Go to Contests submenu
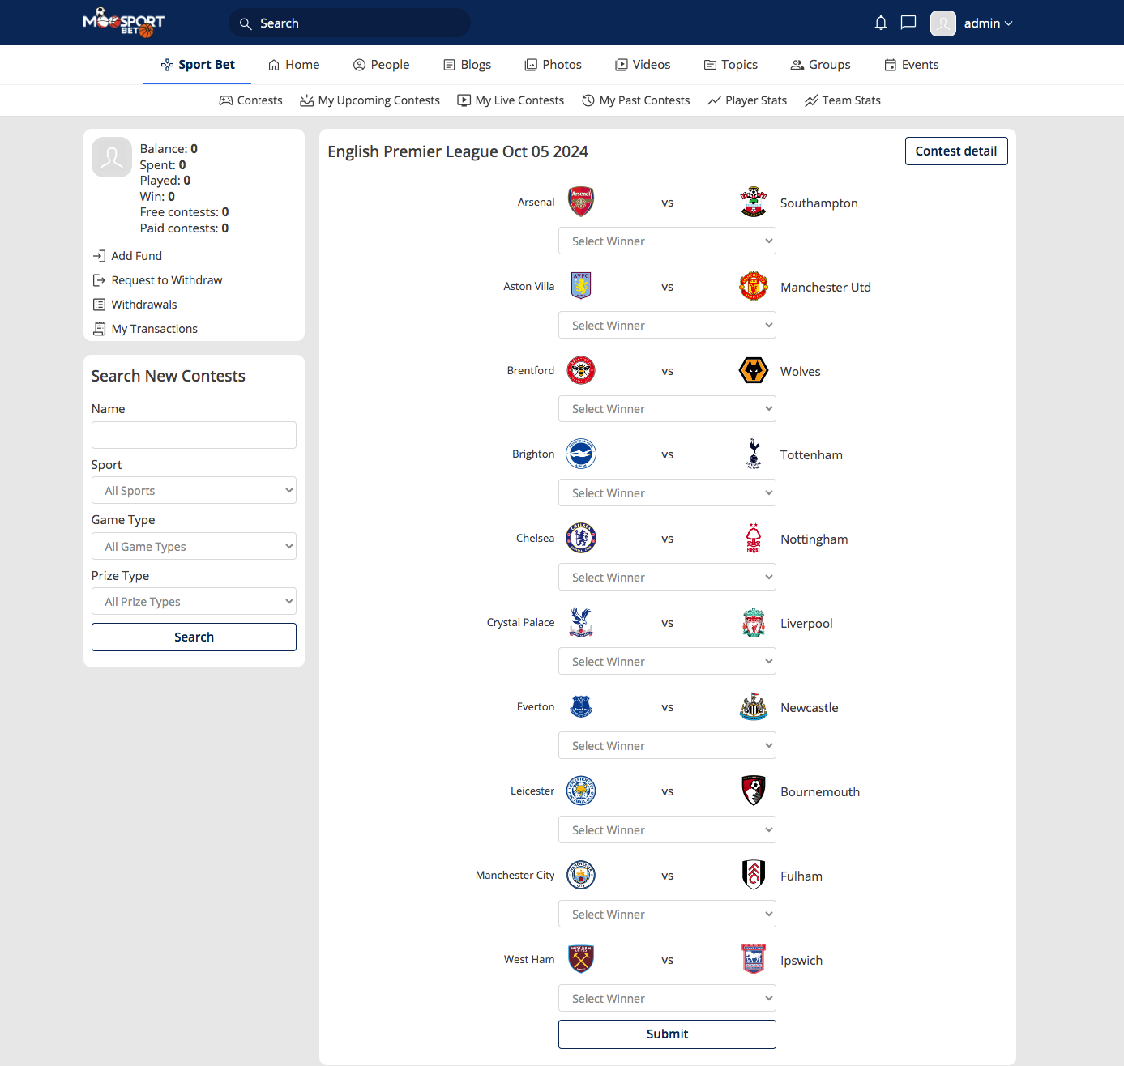 tap(250, 100)
